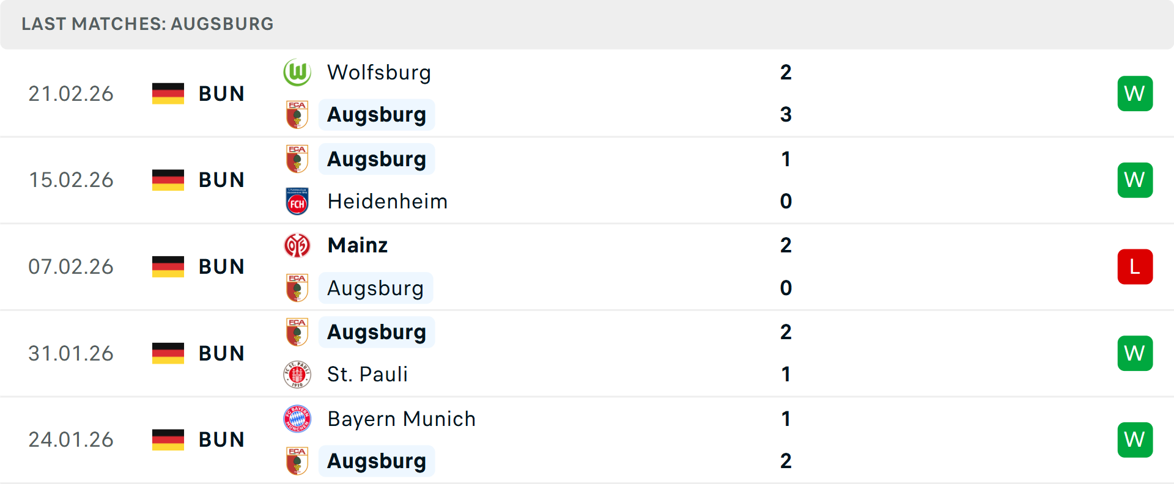The width and height of the screenshot is (1174, 484).
Task: Click the W badge for the St. Pauli match
Action: coord(1135,353)
